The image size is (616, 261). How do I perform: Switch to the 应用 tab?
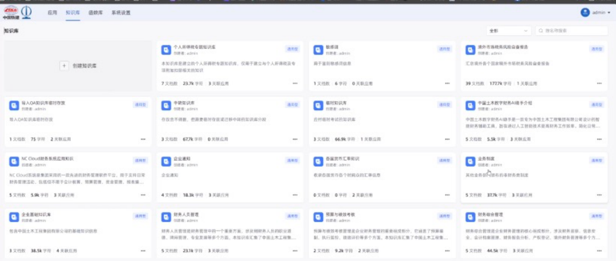(x=52, y=13)
